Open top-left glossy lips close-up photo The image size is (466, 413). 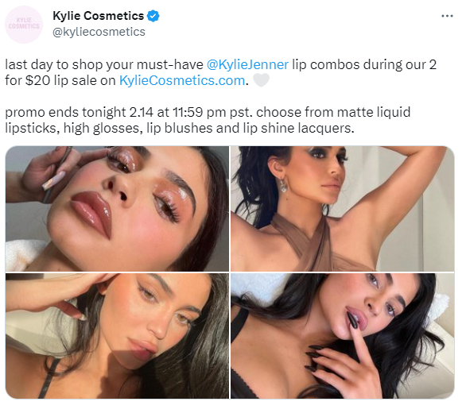[117, 208]
